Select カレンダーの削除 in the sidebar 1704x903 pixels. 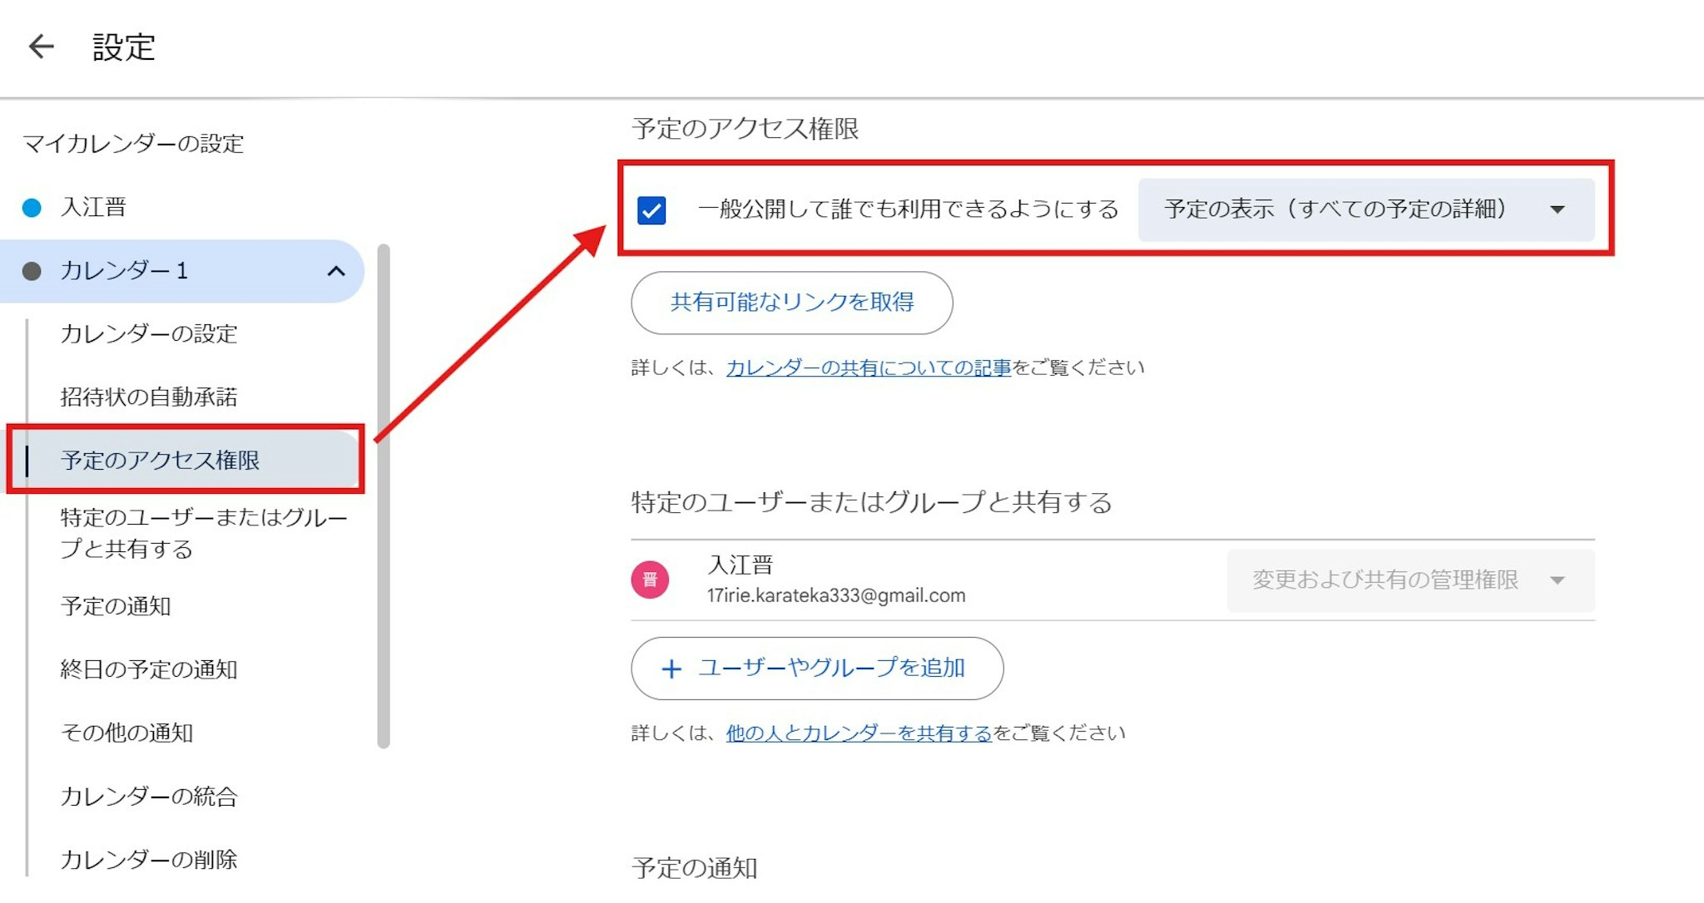pos(149,860)
